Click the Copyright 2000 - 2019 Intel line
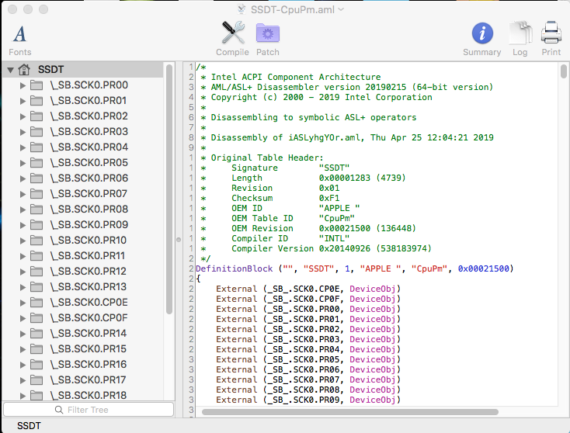The height and width of the screenshot is (433, 570). (x=321, y=97)
